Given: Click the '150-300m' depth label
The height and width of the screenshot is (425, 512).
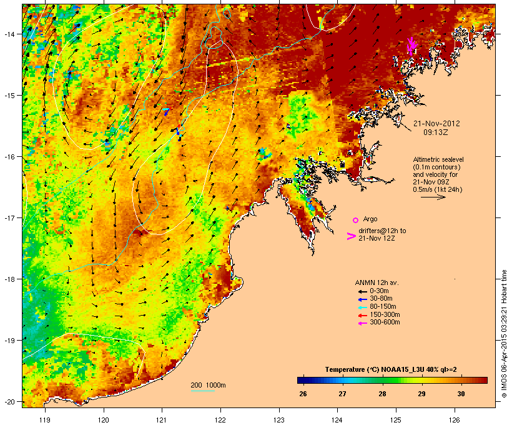Looking at the screenshot, I should click(x=385, y=315).
